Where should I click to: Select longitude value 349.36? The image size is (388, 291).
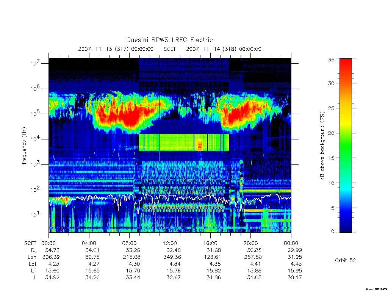[x=172, y=257]
